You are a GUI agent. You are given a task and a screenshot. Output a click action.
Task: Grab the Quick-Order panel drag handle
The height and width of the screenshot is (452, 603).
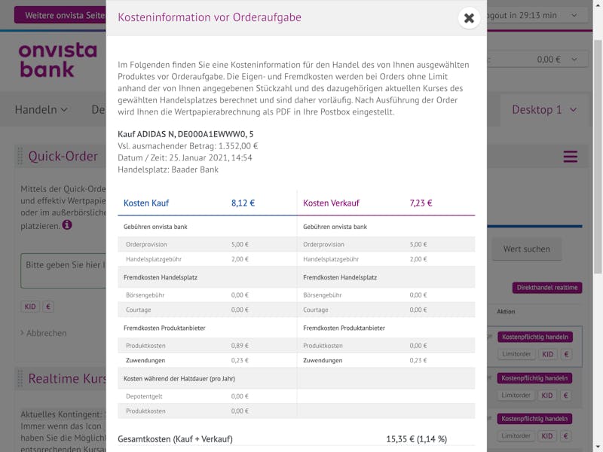point(20,156)
